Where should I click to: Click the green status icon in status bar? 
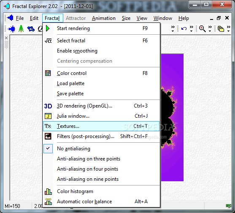pos(229,206)
